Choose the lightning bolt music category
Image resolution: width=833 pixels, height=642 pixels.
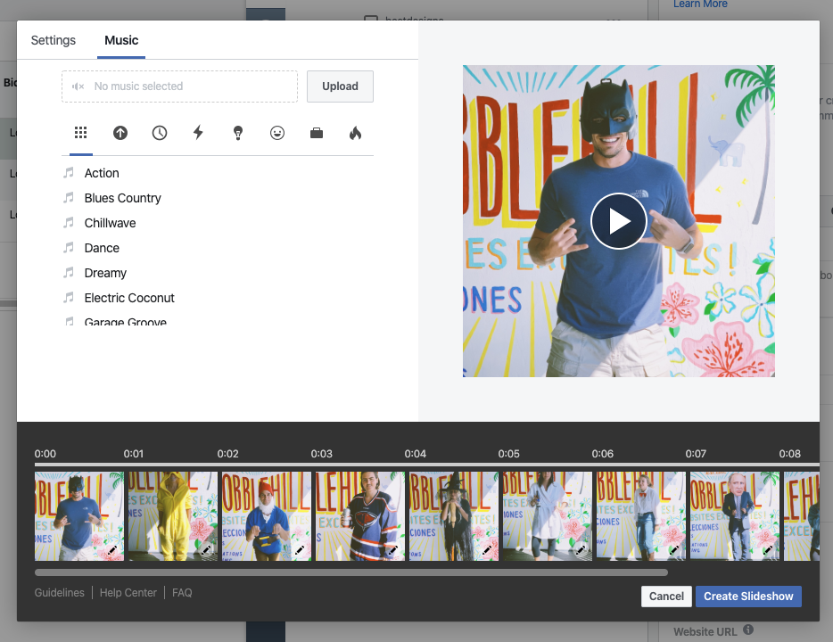[199, 133]
